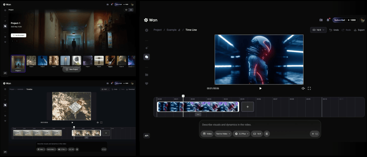Toggle the Video type chip under robot timeline

coord(207,134)
